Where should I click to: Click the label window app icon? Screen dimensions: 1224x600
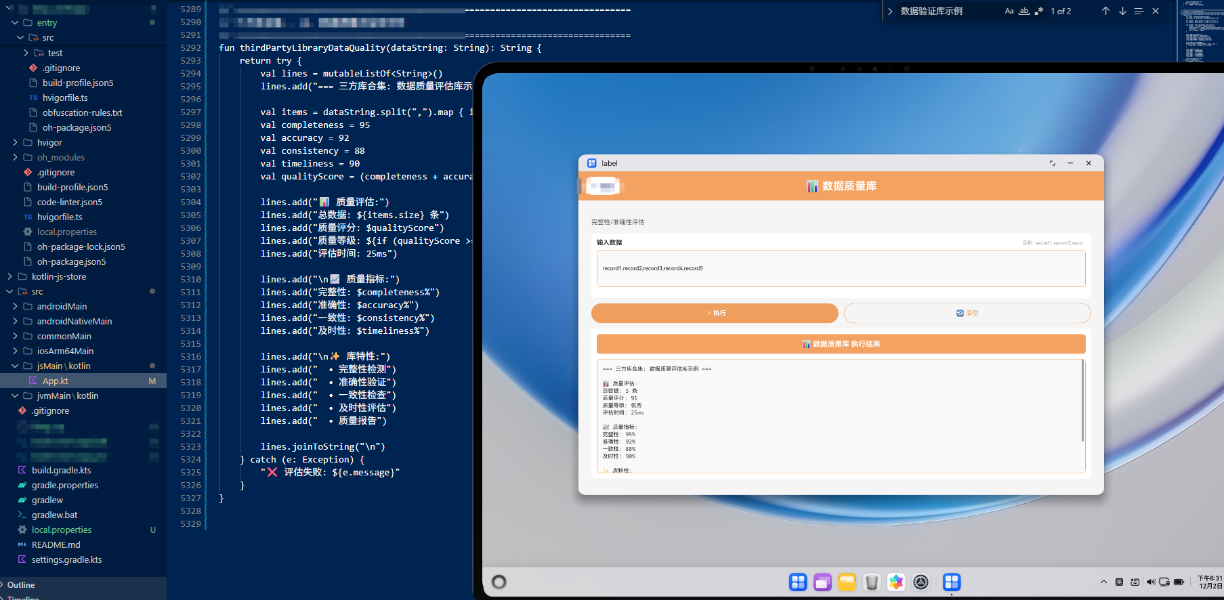591,163
